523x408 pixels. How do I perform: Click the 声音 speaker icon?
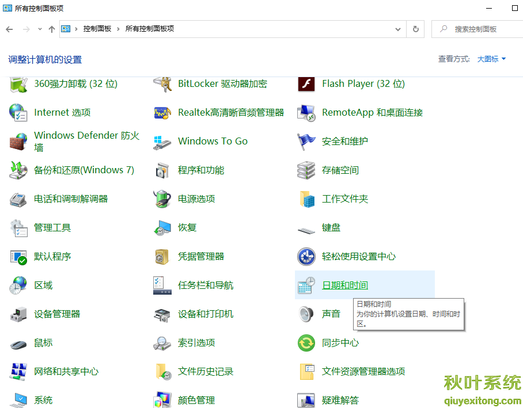(306, 314)
